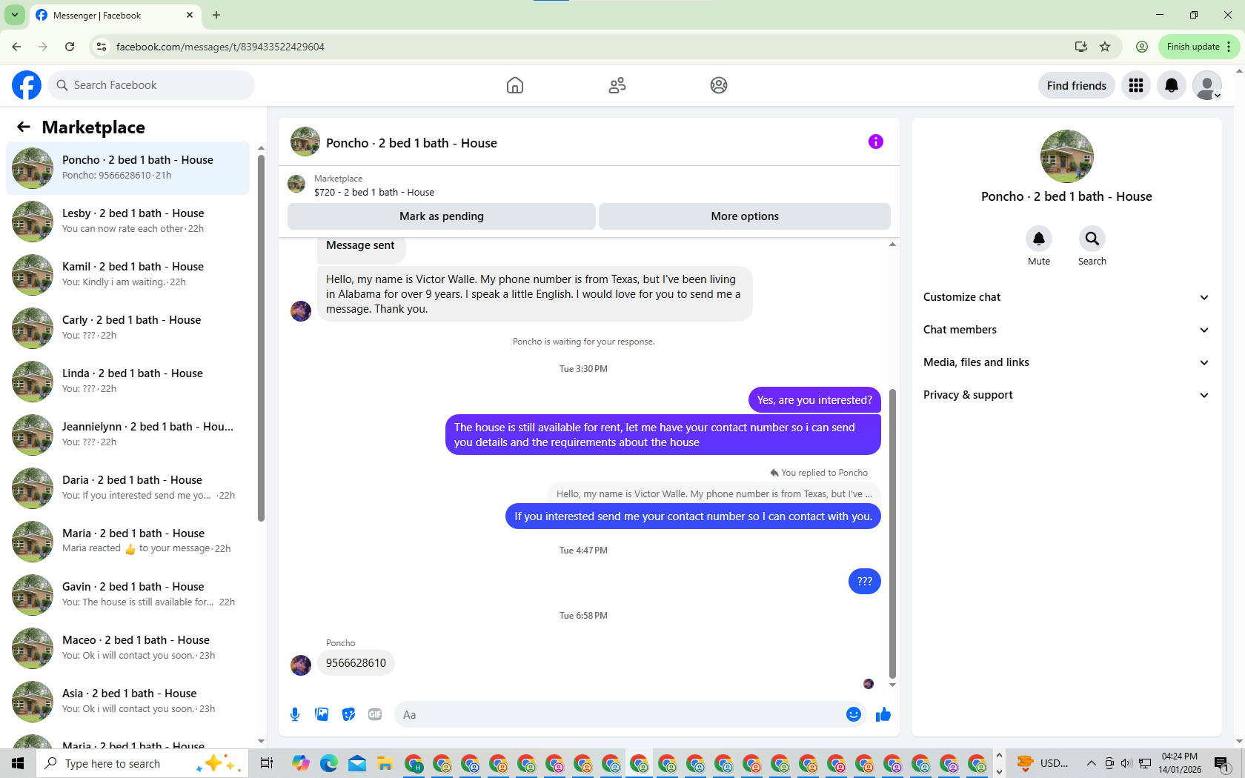The height and width of the screenshot is (778, 1245).
Task: Open Asia conversation in list
Action: tap(128, 702)
